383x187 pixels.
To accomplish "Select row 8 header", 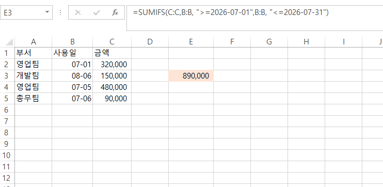I will coord(7,132).
